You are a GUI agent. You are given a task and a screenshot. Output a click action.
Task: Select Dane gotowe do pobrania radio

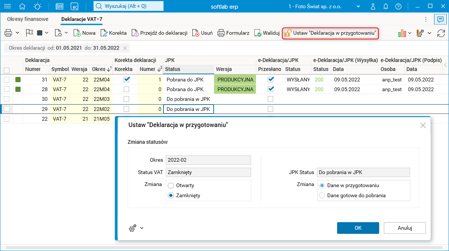click(322, 195)
